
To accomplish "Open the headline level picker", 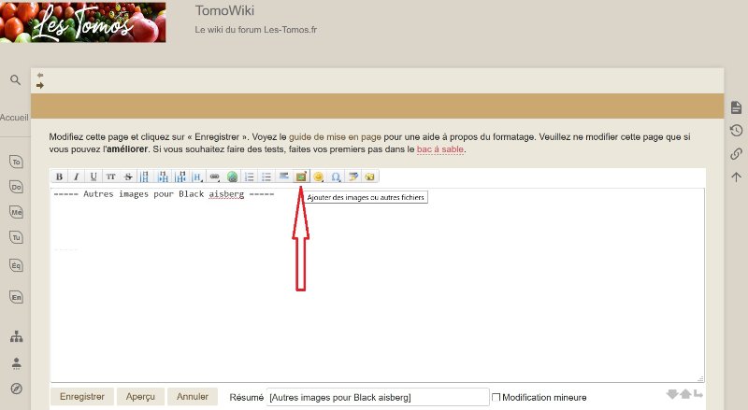I will point(197,177).
